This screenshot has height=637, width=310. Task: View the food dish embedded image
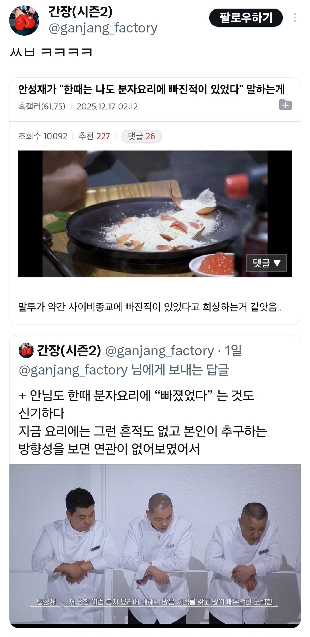click(155, 214)
